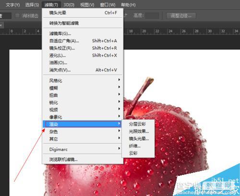
Task: Expand 视频 submenu
Action: 83,110
